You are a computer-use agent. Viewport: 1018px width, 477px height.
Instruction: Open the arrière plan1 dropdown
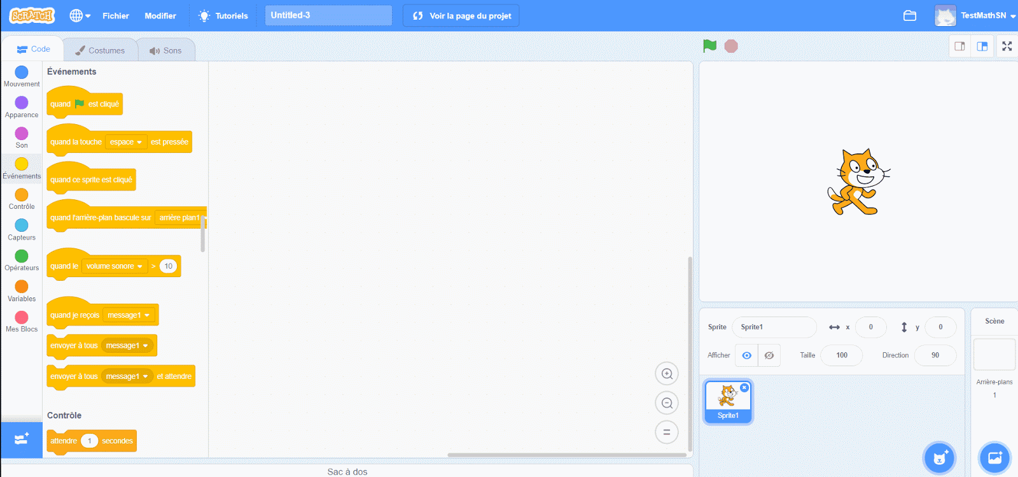[181, 218]
